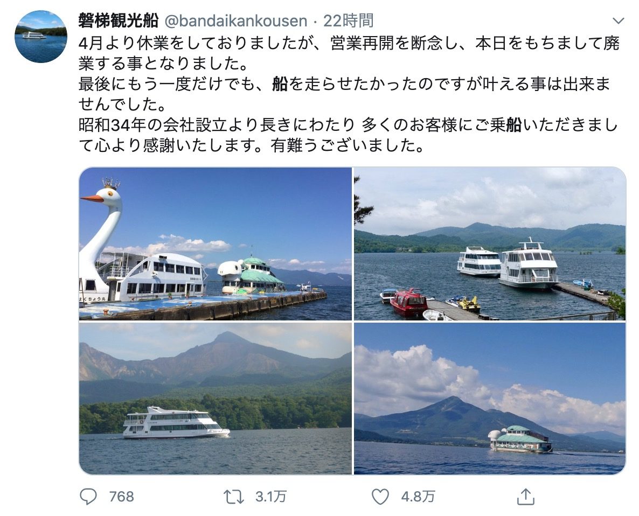Click the tweet text starting 4月より休業
This screenshot has width=639, height=516.
349,94
